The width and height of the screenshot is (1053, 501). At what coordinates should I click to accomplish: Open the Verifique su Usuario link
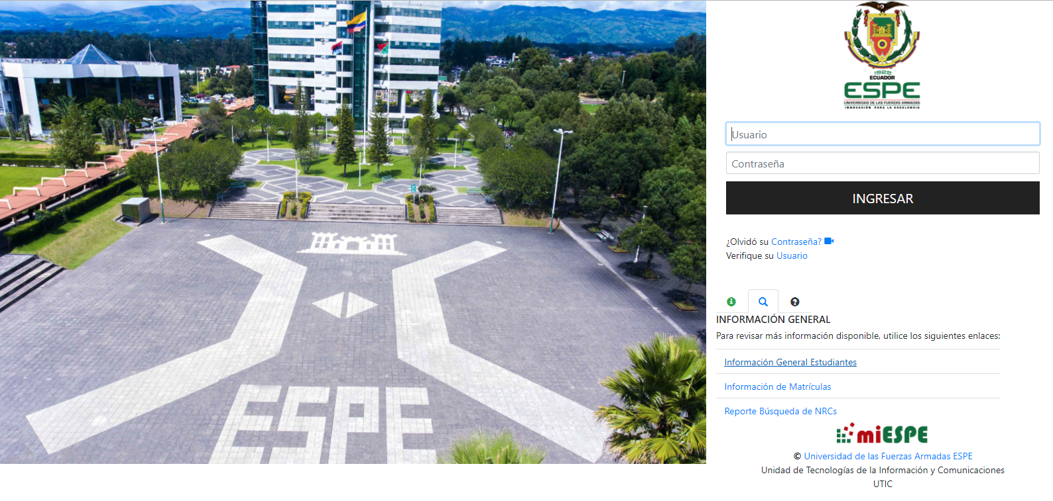point(792,255)
